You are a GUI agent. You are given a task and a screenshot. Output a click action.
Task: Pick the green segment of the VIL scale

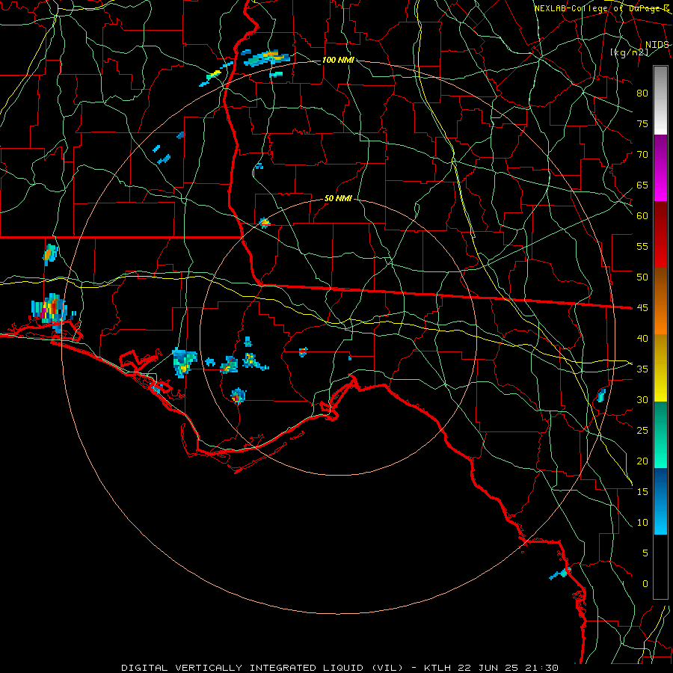[660, 434]
